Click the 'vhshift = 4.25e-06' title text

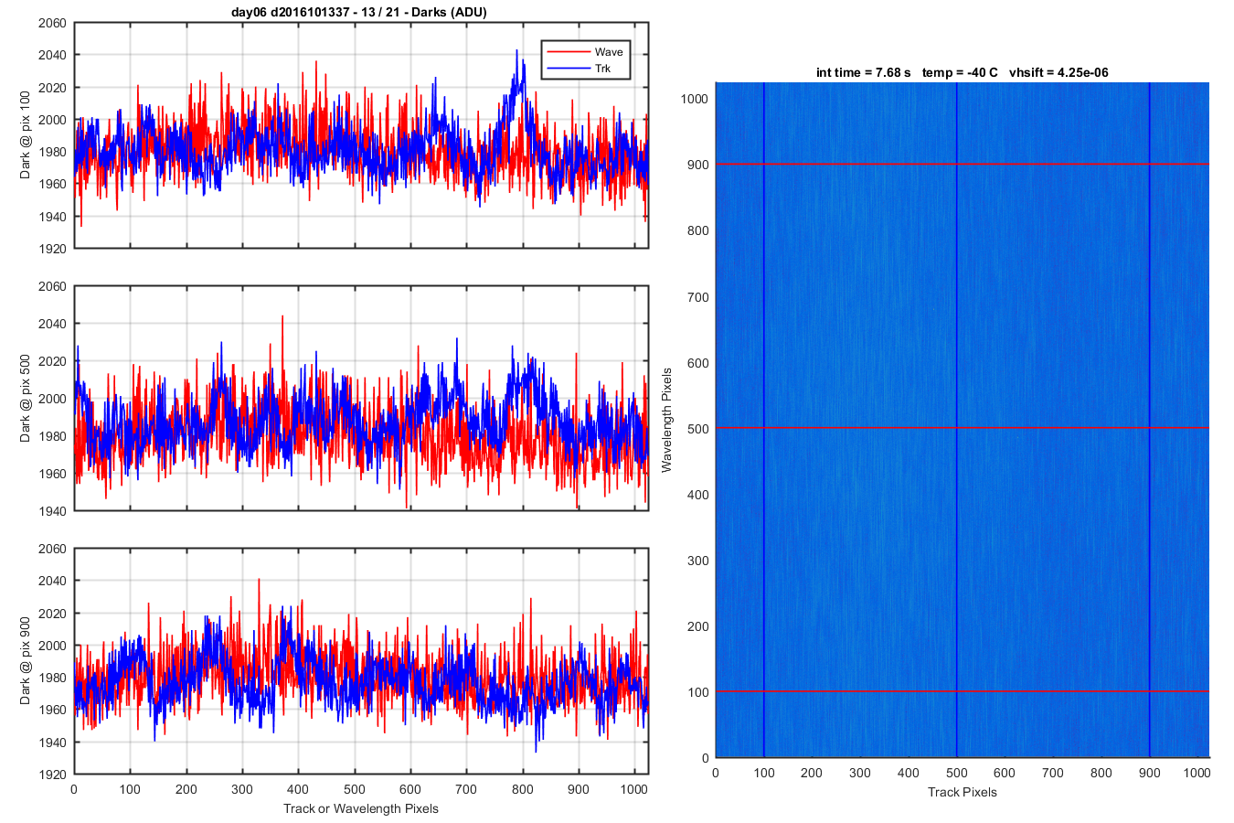point(1058,72)
